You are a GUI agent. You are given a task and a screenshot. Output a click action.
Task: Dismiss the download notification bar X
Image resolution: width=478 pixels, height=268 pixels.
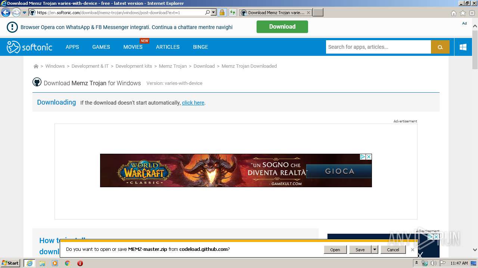coord(413,250)
